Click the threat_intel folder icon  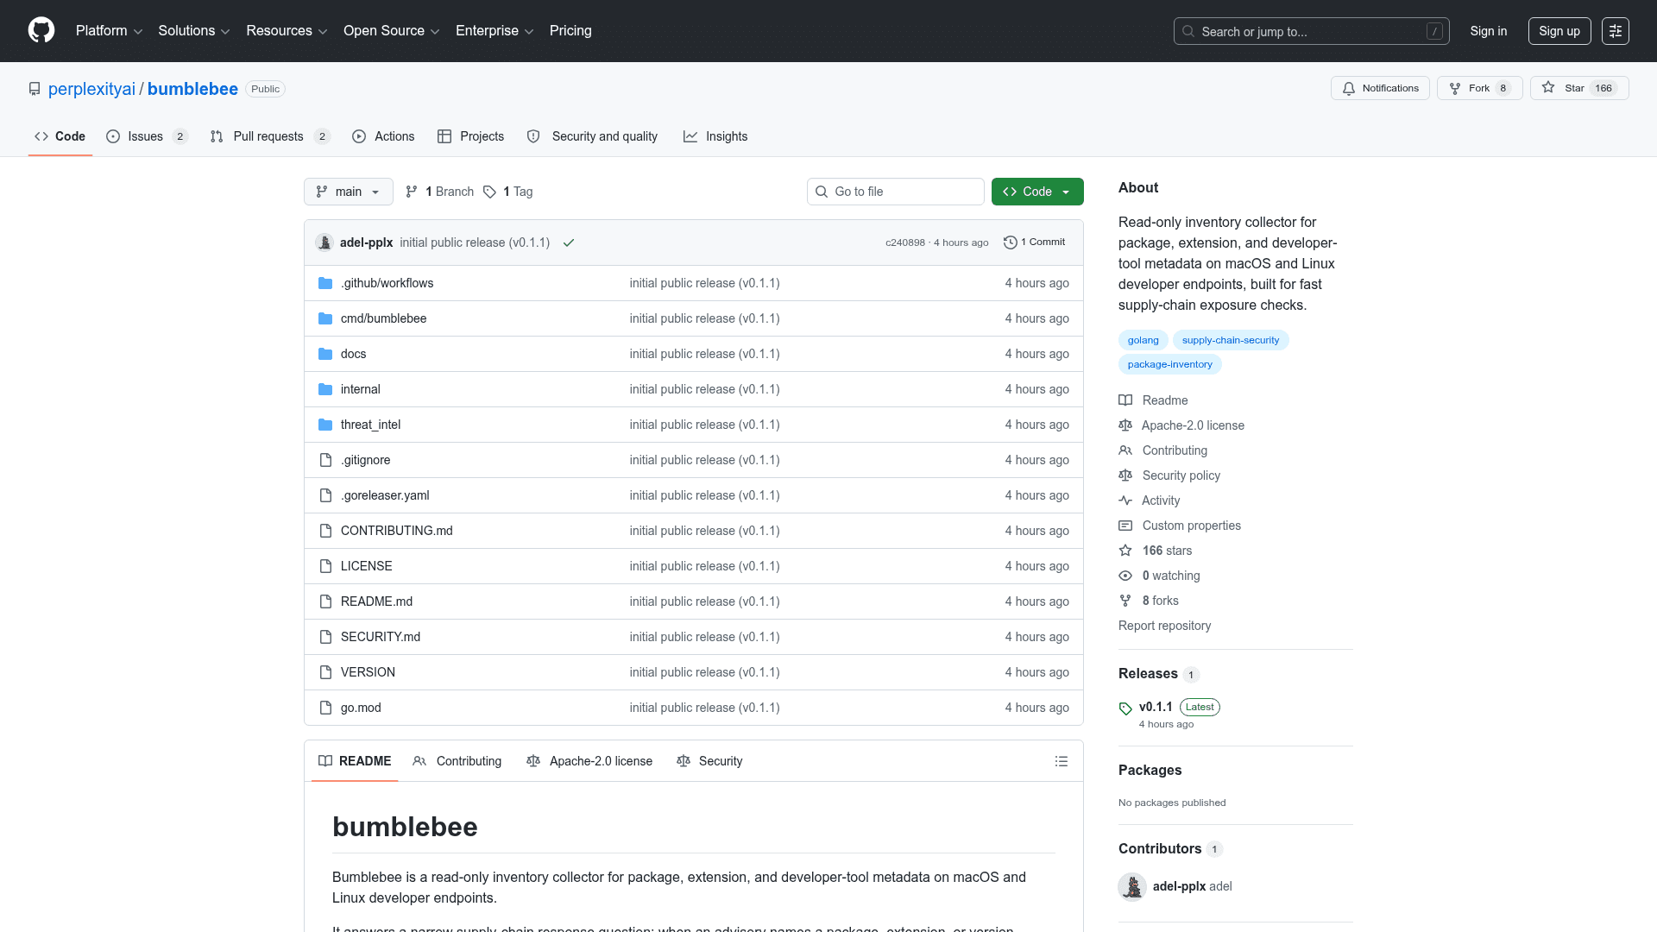325,425
